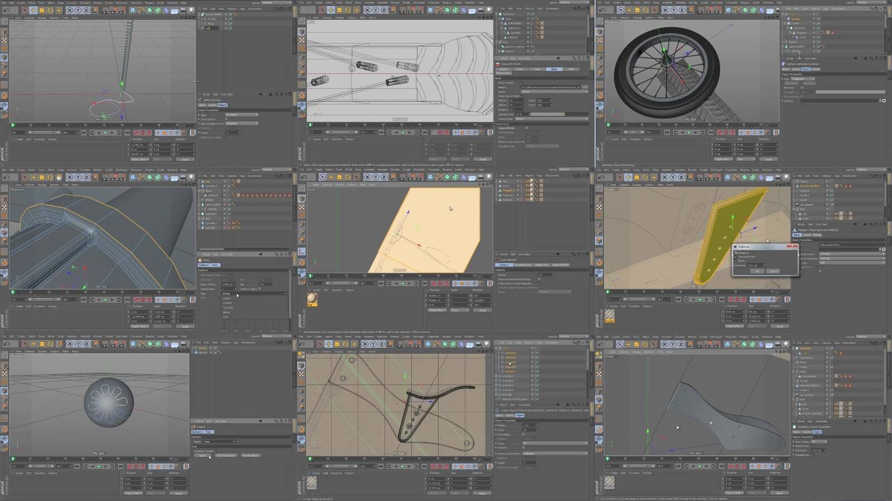This screenshot has height=501, width=892.
Task: Open MoGraph menu in spring spline window
Action: point(121,3)
